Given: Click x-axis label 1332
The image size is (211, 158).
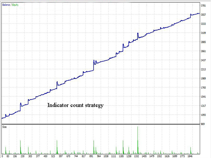Looking at the screenshot, I should (136, 156).
